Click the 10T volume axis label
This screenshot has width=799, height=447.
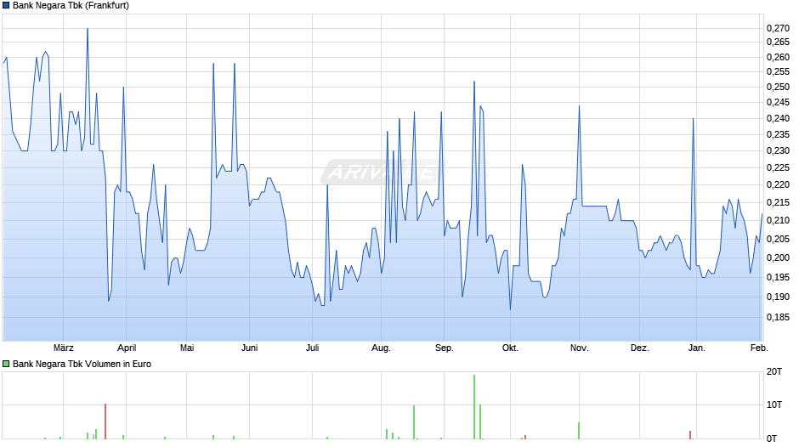click(x=774, y=405)
